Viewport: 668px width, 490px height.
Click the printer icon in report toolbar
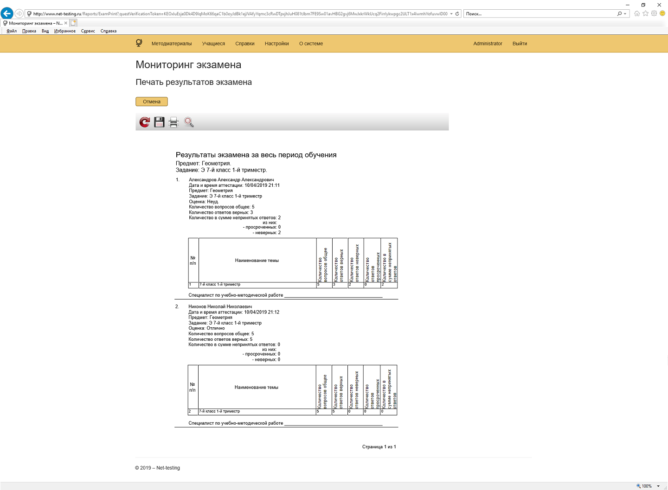pos(173,122)
